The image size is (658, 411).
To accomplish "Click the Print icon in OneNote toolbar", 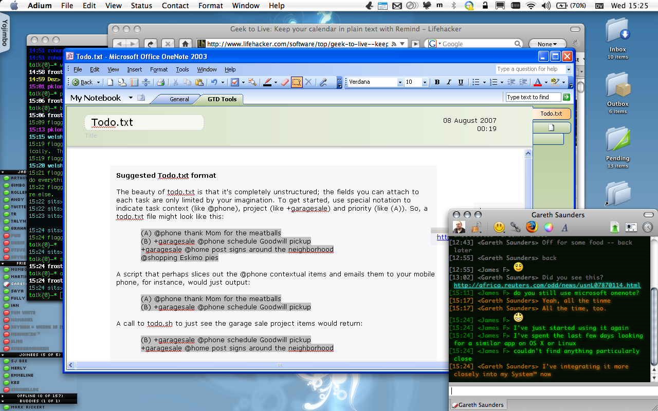I will click(x=160, y=82).
